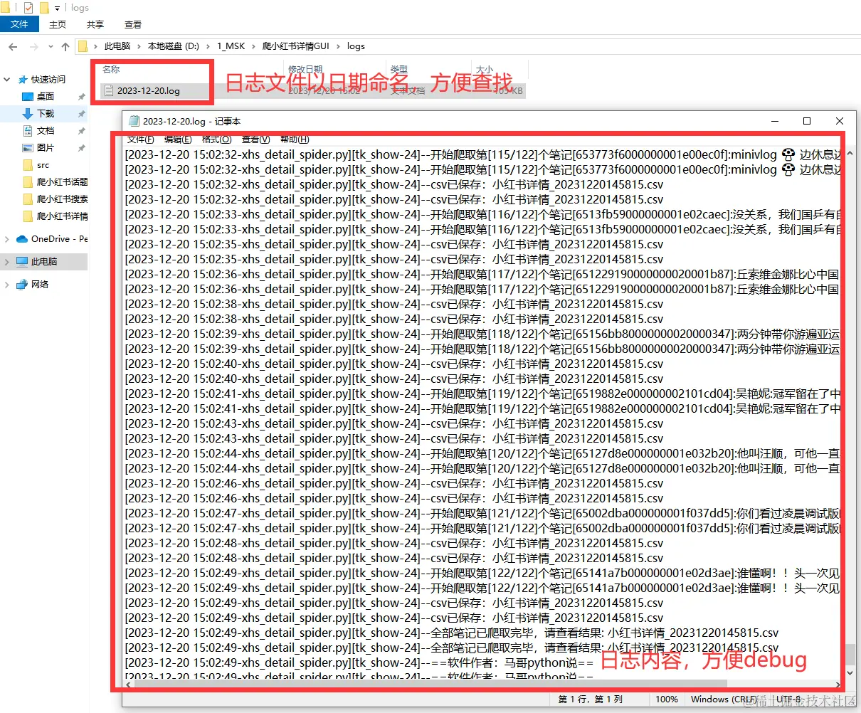Click the Windows (CRLF) status entry

click(724, 699)
